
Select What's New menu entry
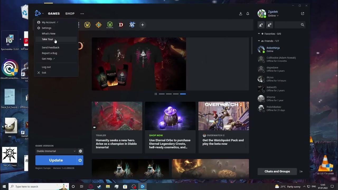[x=56, y=34]
